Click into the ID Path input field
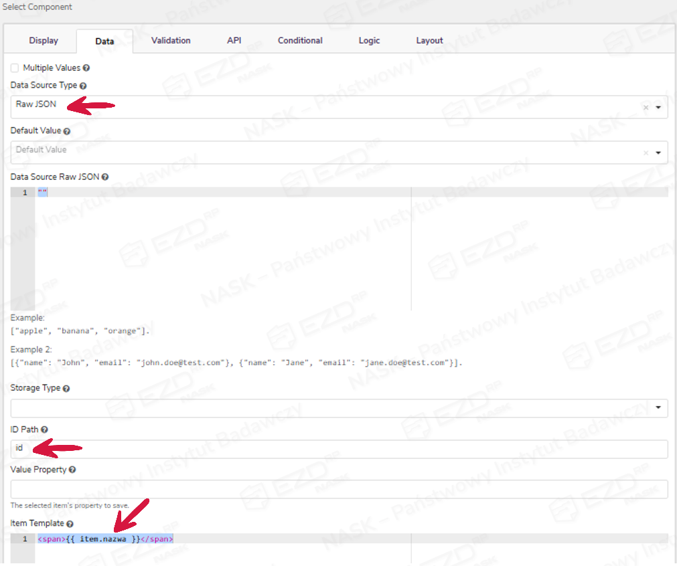Screen dimensions: 677x566 point(339,449)
